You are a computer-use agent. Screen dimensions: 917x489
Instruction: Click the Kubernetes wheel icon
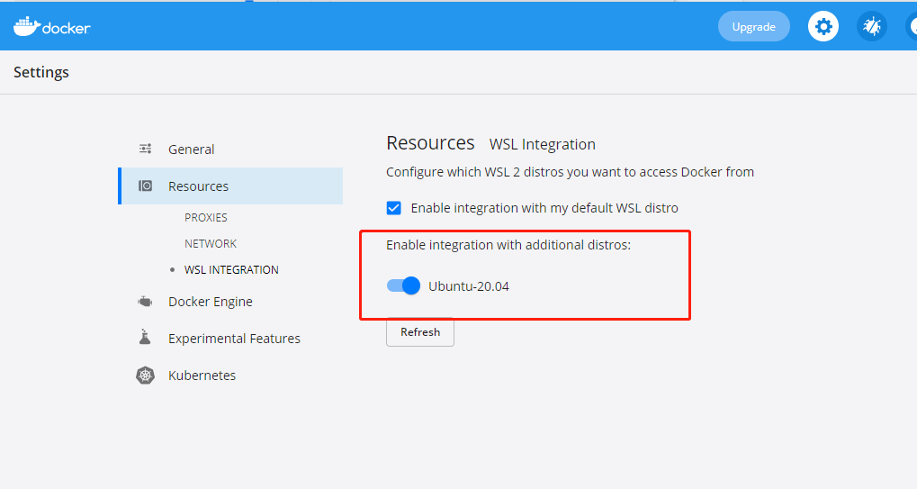pyautogui.click(x=145, y=375)
